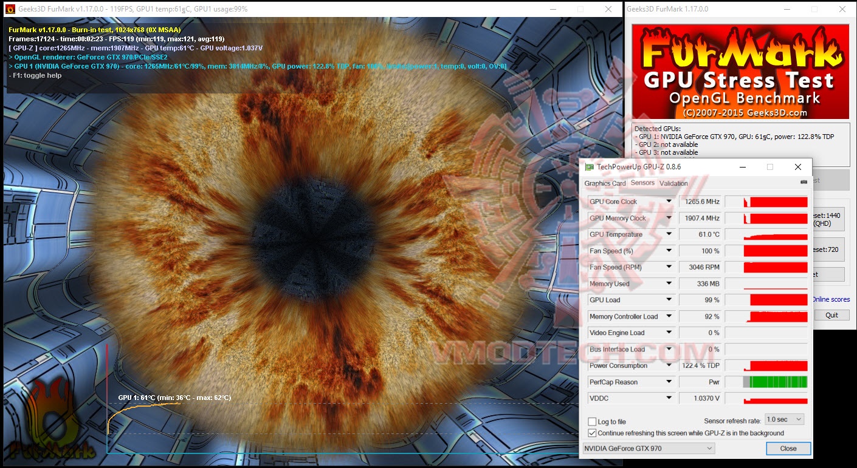The width and height of the screenshot is (857, 468).
Task: Click the 1.0370 V VDDC value
Action: point(700,398)
